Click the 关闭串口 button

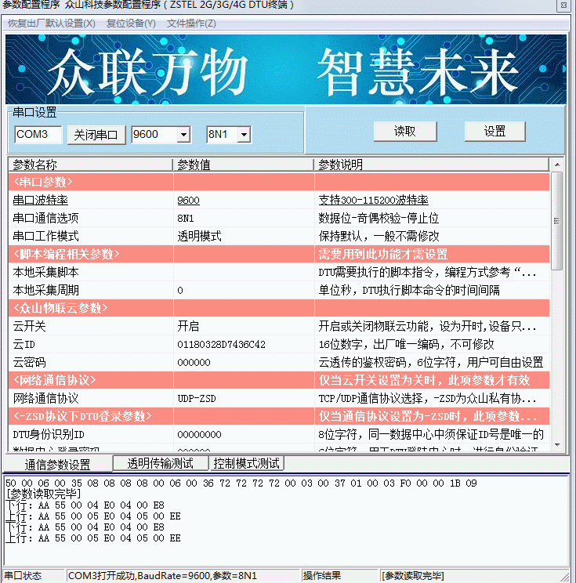(x=96, y=135)
